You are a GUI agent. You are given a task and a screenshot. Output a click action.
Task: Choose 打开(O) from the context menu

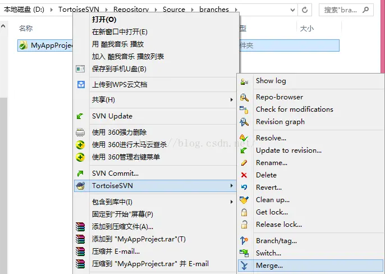[x=156, y=20]
